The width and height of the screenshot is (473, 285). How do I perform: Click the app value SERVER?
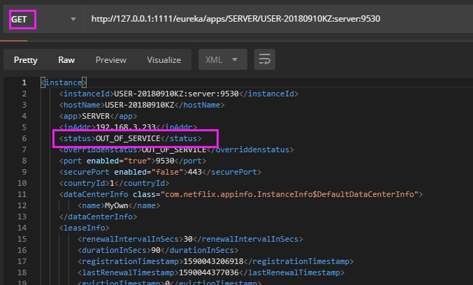coord(96,116)
